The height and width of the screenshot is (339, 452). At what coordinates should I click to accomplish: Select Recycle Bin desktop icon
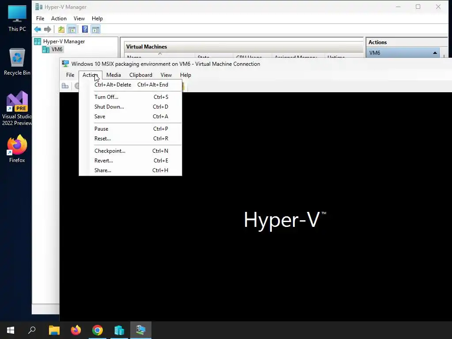tap(17, 62)
